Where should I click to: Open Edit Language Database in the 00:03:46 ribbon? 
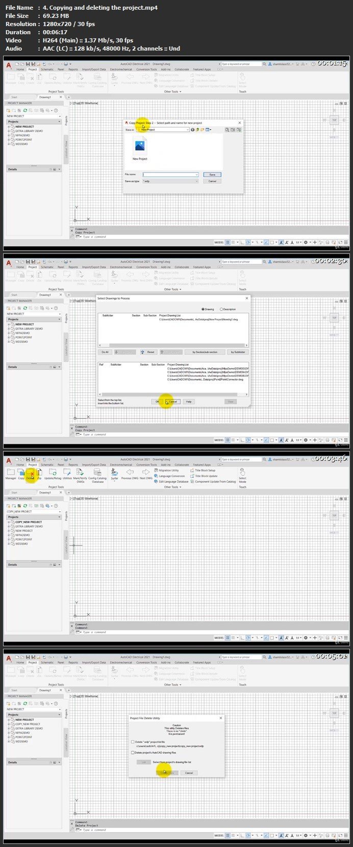click(x=171, y=482)
